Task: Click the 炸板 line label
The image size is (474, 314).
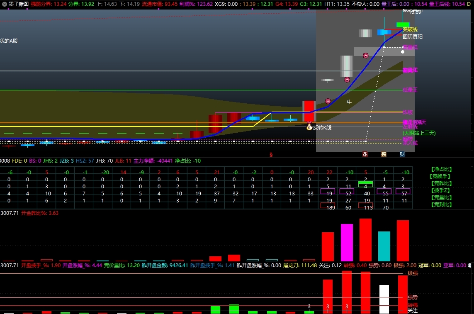Action: click(408, 112)
